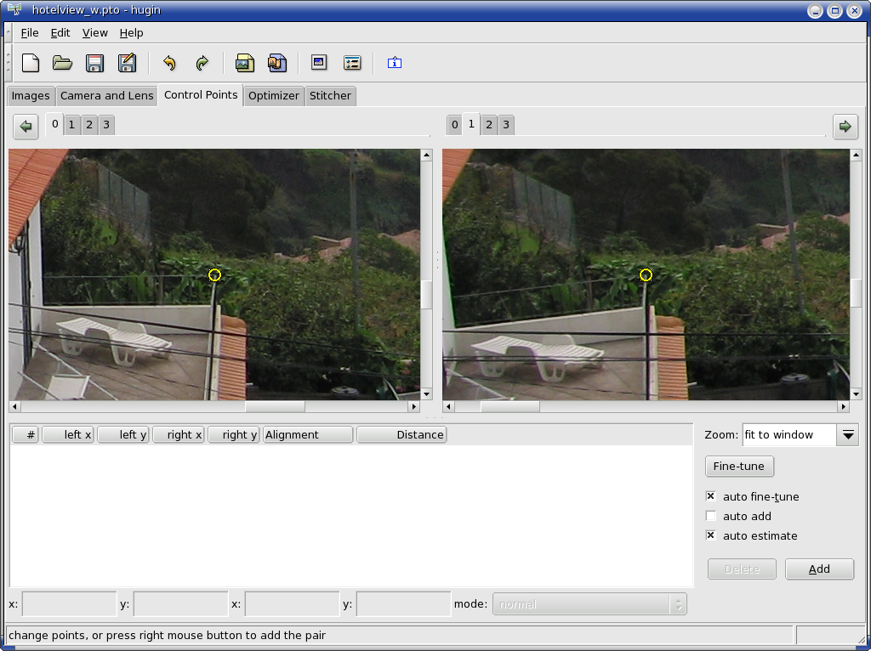871x651 pixels.
Task: Switch to the Optimizer tab
Action: (274, 95)
